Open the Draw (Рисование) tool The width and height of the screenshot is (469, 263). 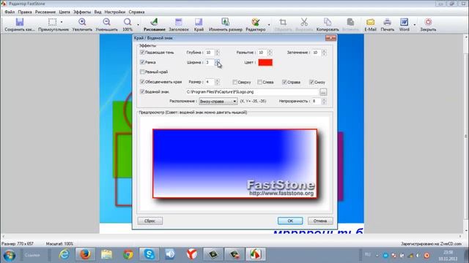[155, 22]
